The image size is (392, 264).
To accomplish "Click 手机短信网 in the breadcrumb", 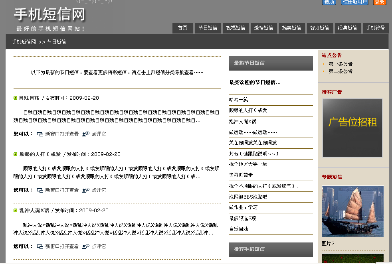I will click(24, 42).
